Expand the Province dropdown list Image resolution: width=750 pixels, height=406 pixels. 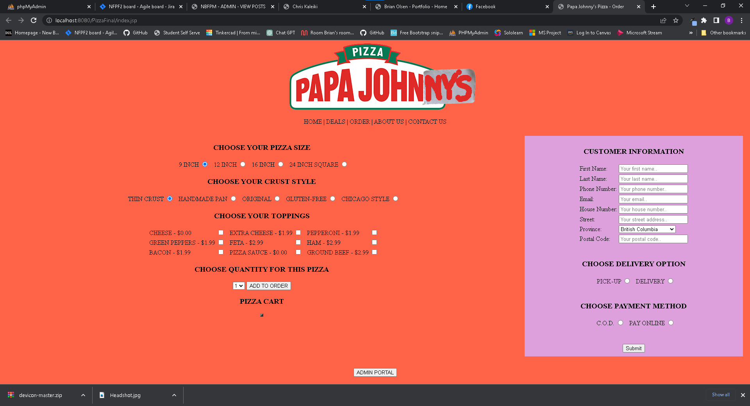[x=647, y=229]
